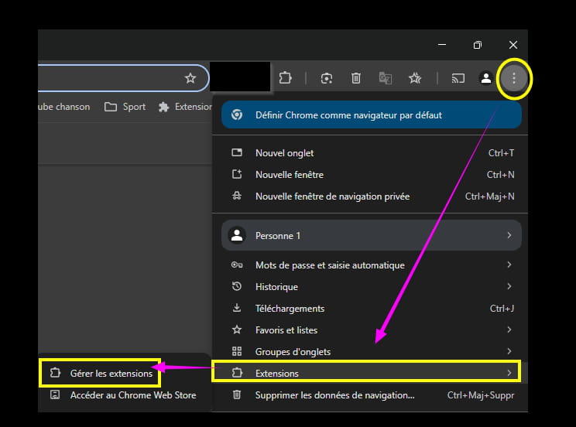Image resolution: width=576 pixels, height=427 pixels.
Task: Open Mots de passe et saisie automatique
Action: click(x=371, y=265)
